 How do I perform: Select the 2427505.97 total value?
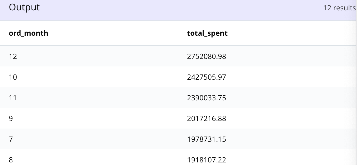[206, 77]
